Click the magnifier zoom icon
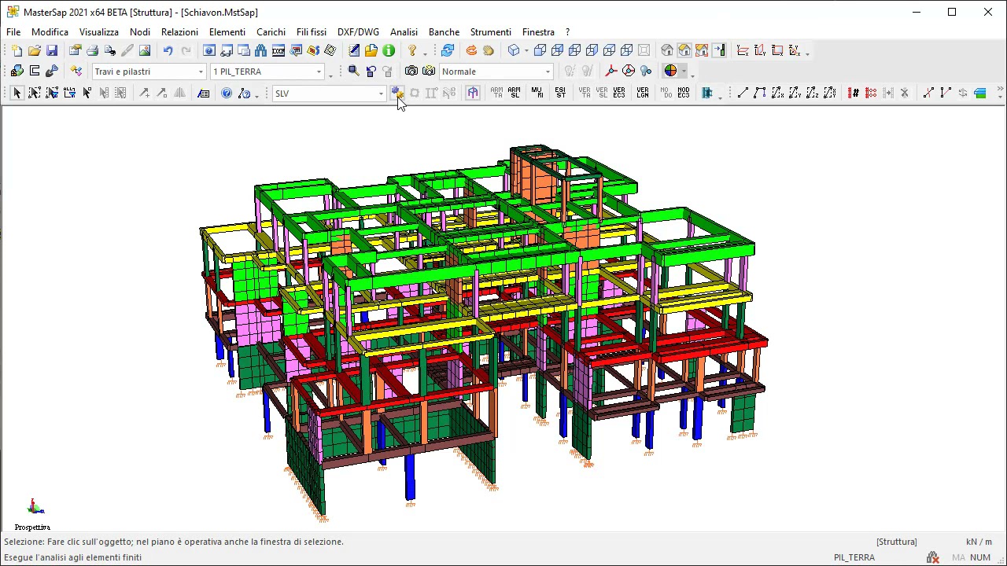Viewport: 1007px width, 566px height. pos(353,72)
